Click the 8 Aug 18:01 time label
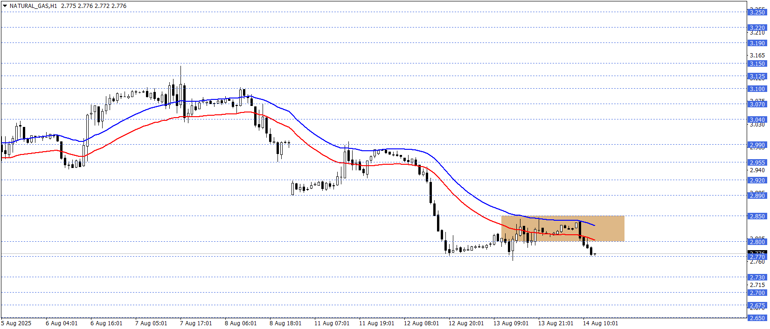 [285, 323]
